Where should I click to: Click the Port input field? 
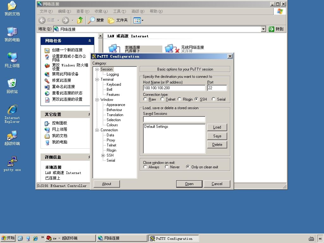tap(217, 88)
